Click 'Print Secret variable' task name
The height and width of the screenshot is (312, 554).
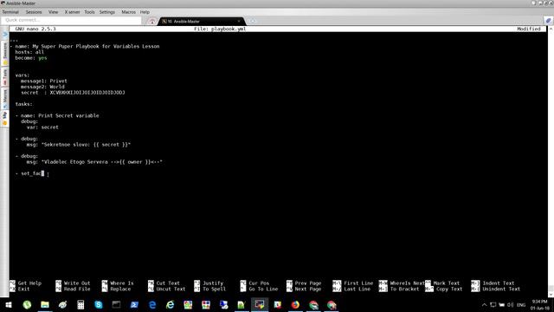[68, 115]
